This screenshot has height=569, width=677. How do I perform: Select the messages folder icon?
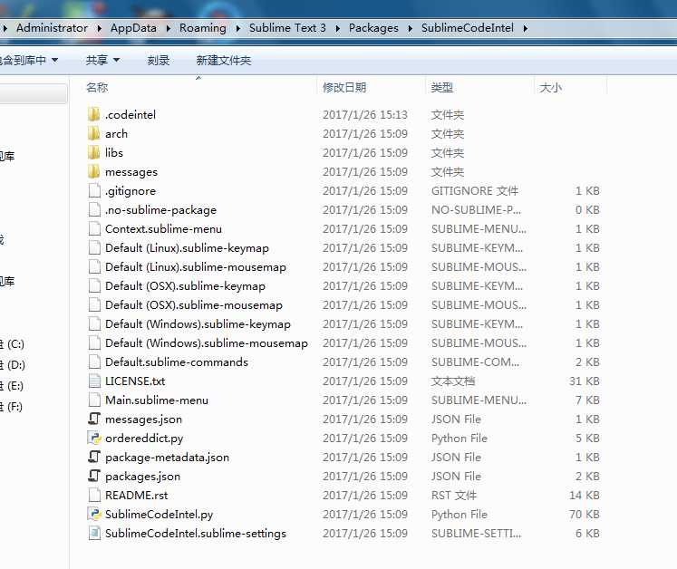pos(93,171)
